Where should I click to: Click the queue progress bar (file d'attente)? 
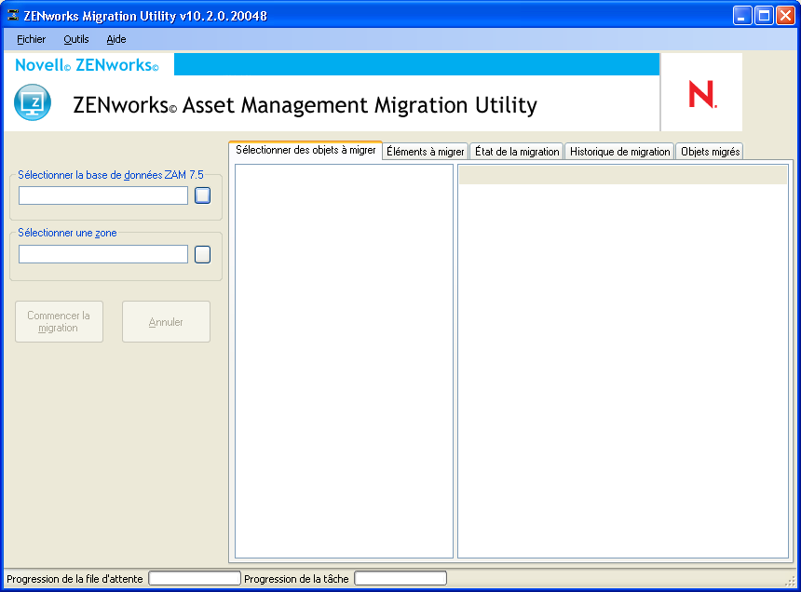click(x=194, y=578)
